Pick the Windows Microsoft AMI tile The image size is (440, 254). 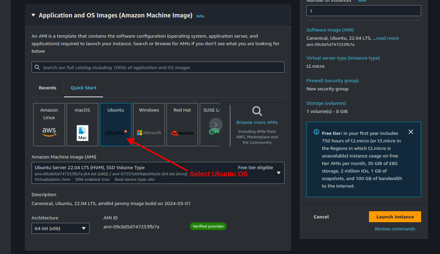click(x=149, y=125)
